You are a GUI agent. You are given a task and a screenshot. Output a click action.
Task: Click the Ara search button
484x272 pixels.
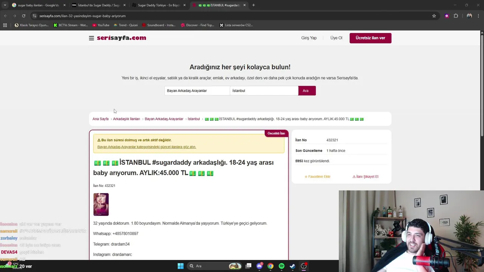307,91
